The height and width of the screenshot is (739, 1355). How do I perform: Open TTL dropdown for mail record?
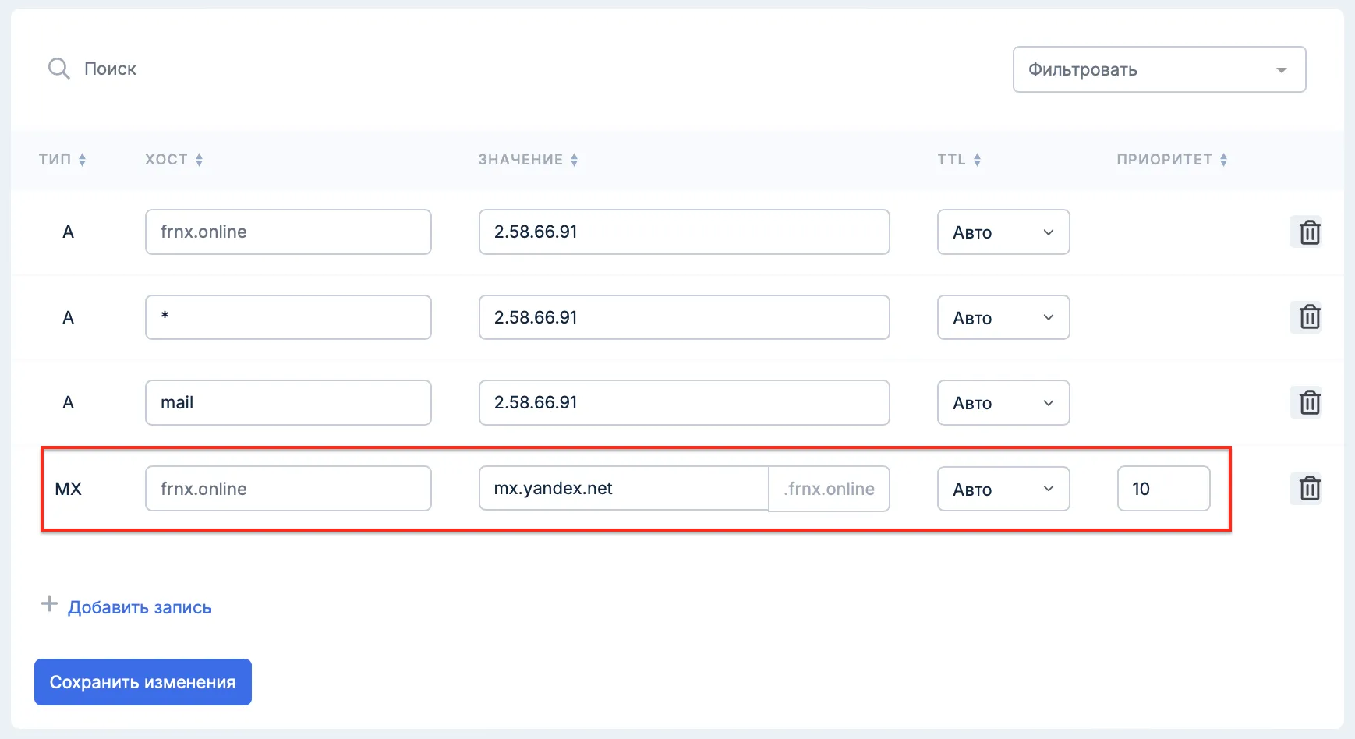coord(1003,403)
